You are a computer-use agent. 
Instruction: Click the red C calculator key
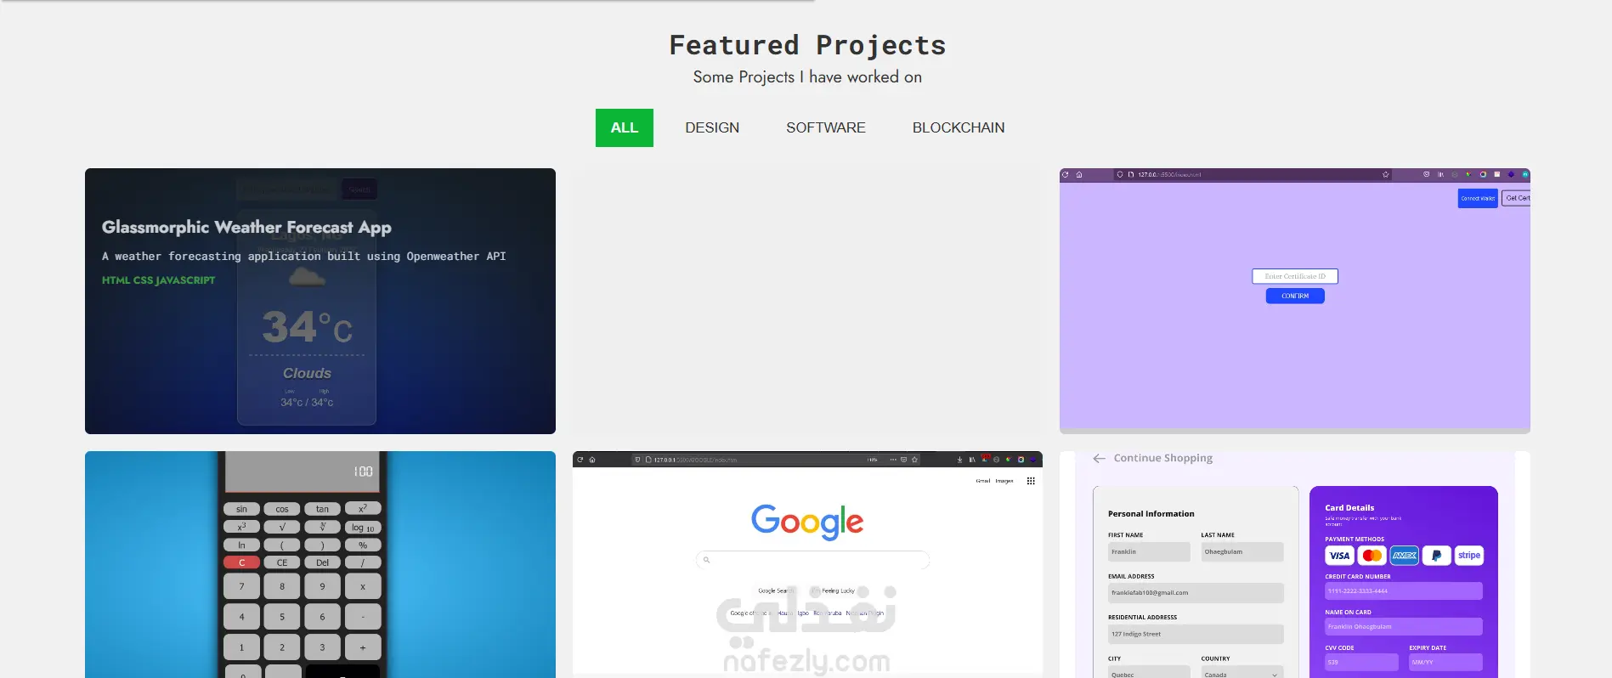click(x=241, y=562)
